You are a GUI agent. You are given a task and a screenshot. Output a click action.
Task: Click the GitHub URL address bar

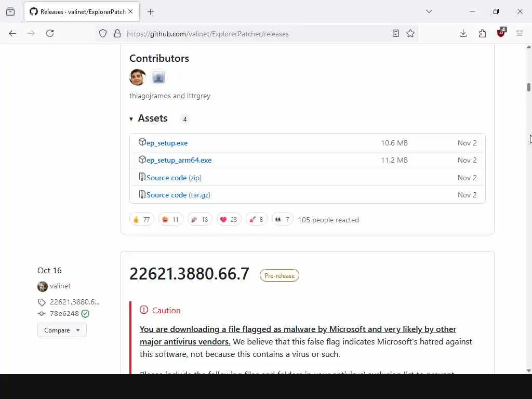[x=258, y=34]
